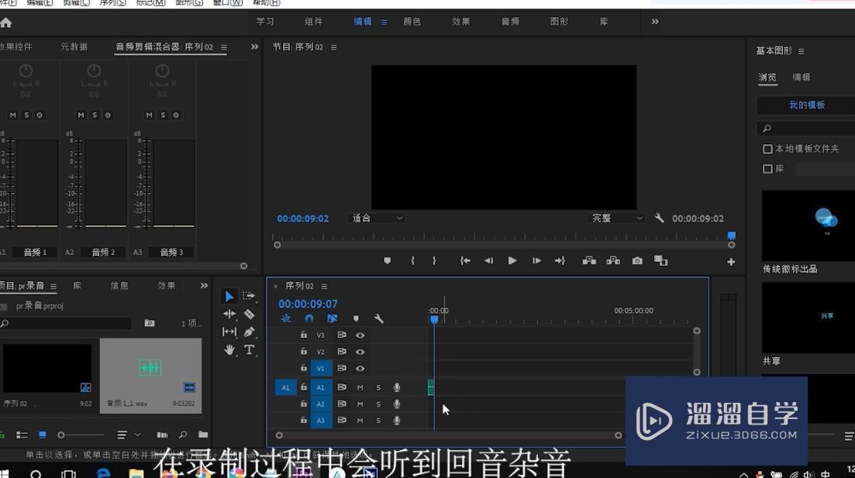Select the Pen tool in the tools panel
This screenshot has width=855, height=478.
pos(249,332)
